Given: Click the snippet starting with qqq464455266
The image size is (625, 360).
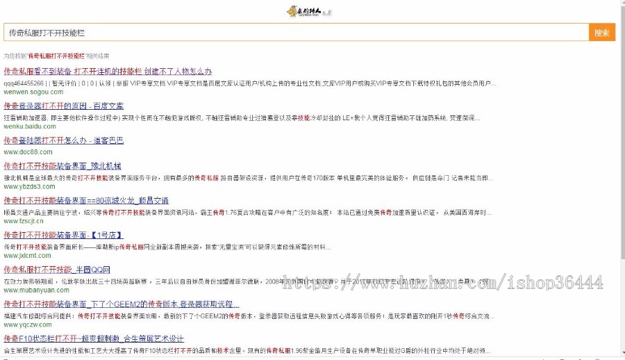Looking at the screenshot, I should [x=250, y=83].
